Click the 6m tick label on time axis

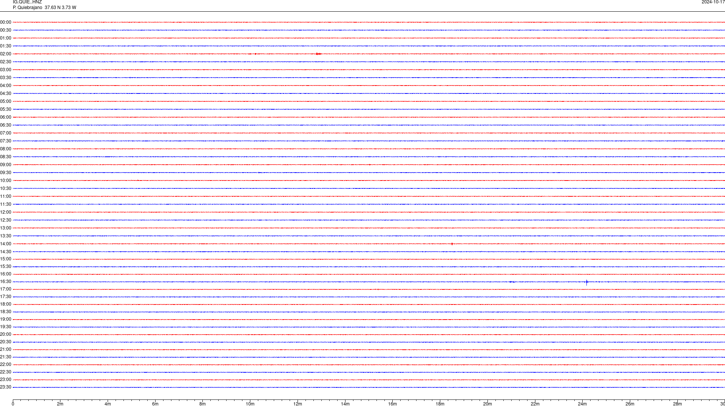pos(155,404)
